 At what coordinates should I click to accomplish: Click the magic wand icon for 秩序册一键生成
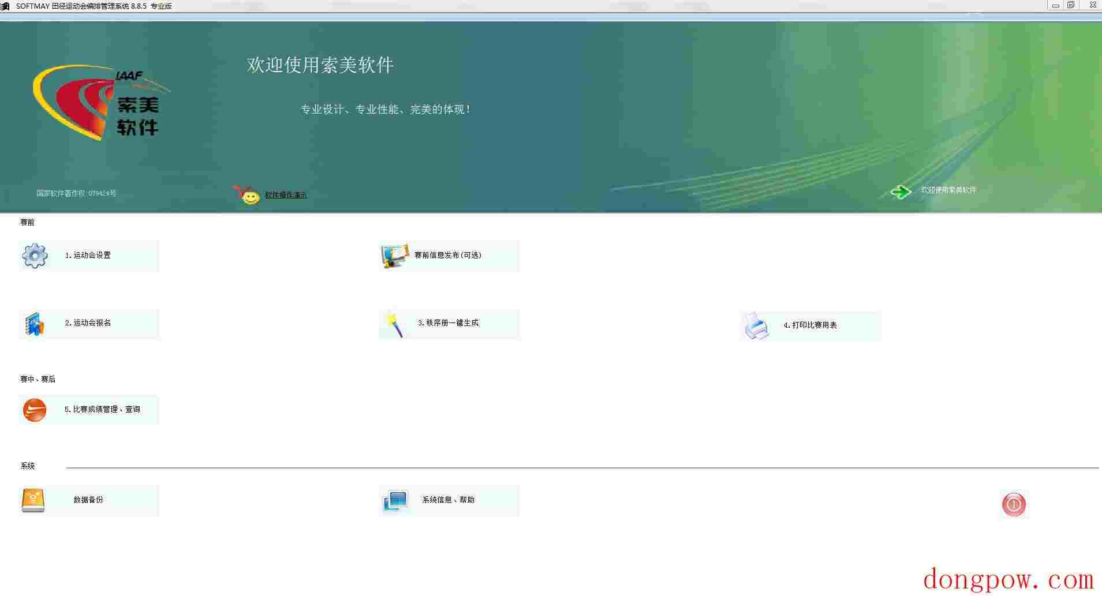(394, 324)
